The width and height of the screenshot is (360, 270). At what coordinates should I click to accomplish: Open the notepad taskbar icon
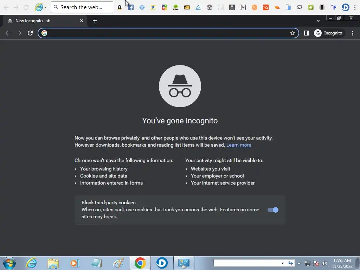pyautogui.click(x=96, y=263)
